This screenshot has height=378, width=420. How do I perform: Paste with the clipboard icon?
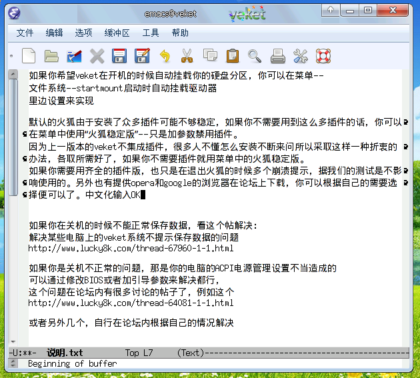[233, 56]
